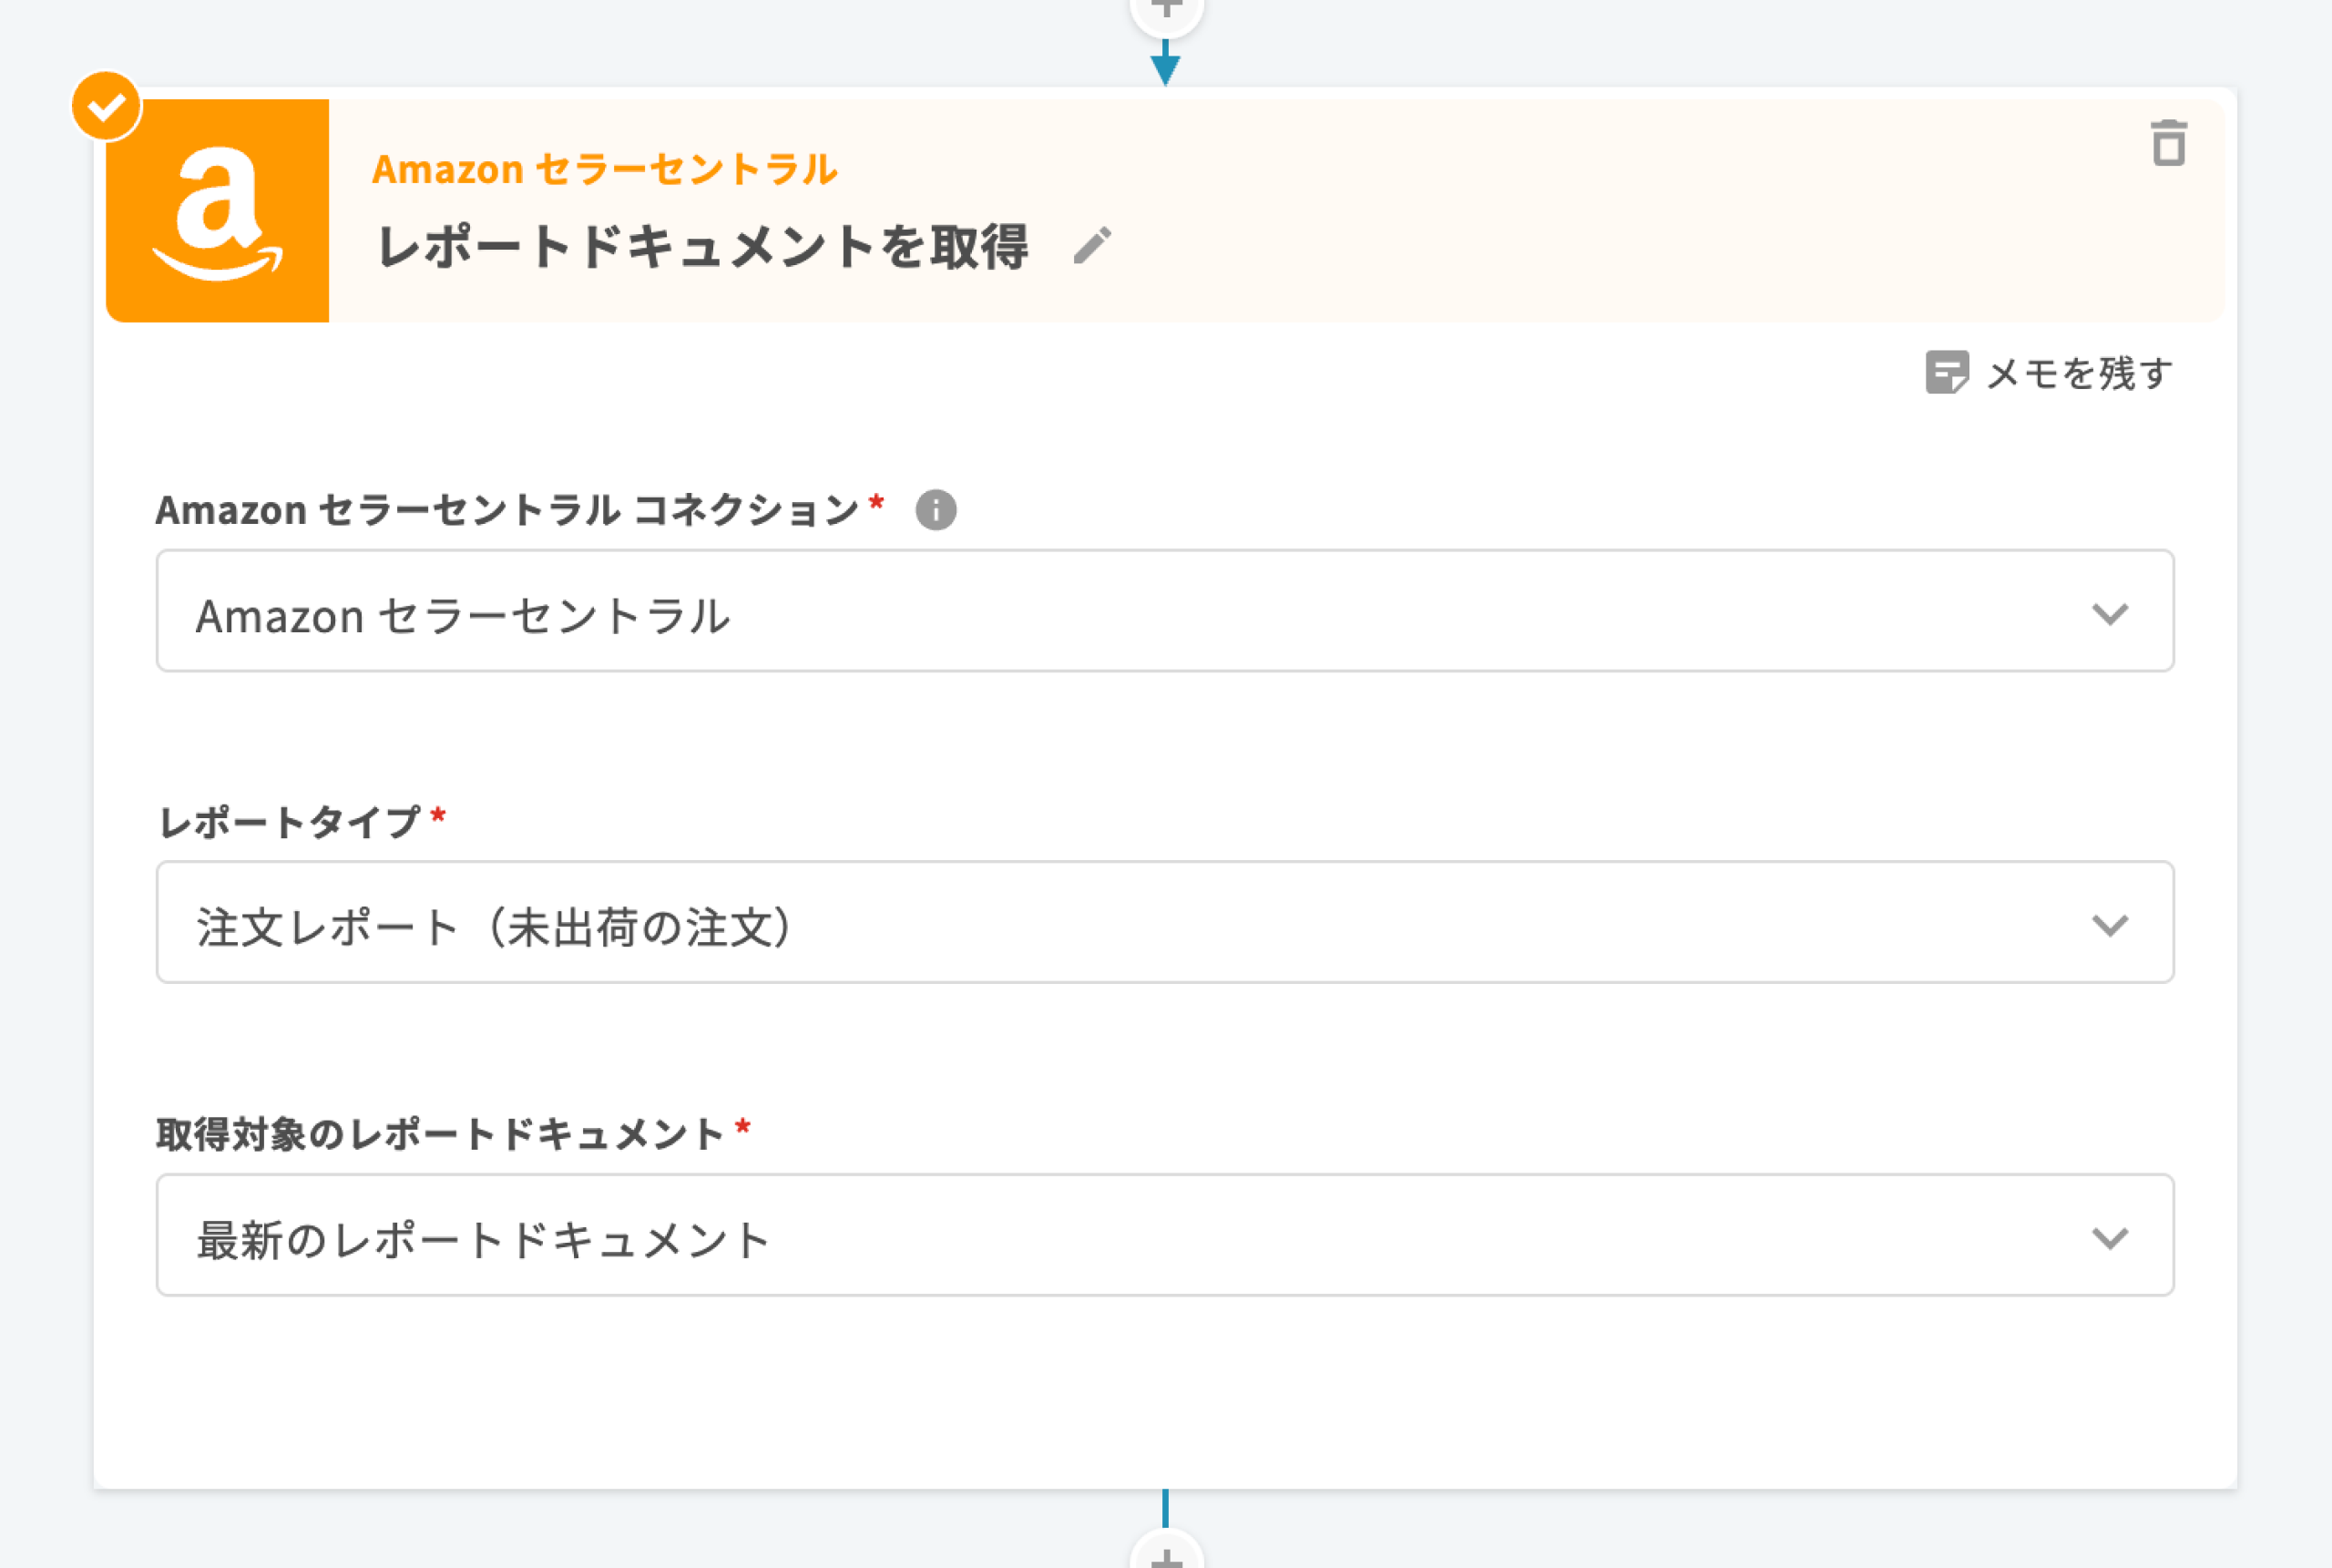Screen dimensions: 2332x1568
Task: Click the orange checkmark status badge
Action: 106,106
